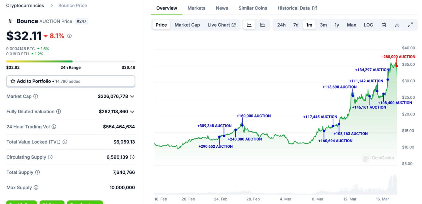422x204 pixels.
Task: Open the Cryptocurrencies breadcrumb link
Action: (25, 6)
